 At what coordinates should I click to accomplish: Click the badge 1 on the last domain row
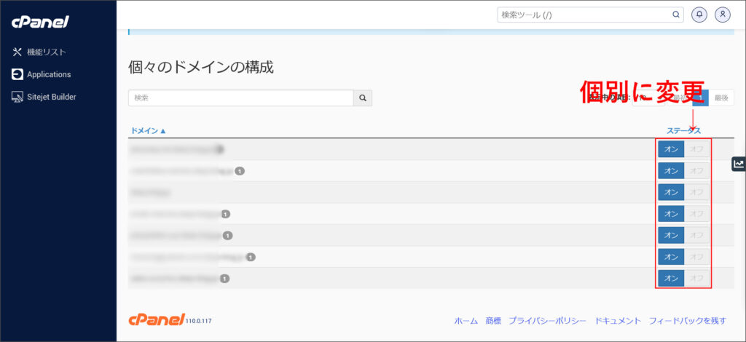tap(225, 279)
